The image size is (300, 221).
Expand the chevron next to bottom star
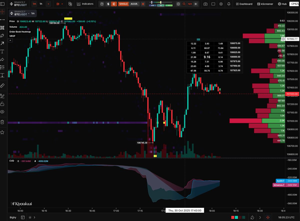point(35,217)
